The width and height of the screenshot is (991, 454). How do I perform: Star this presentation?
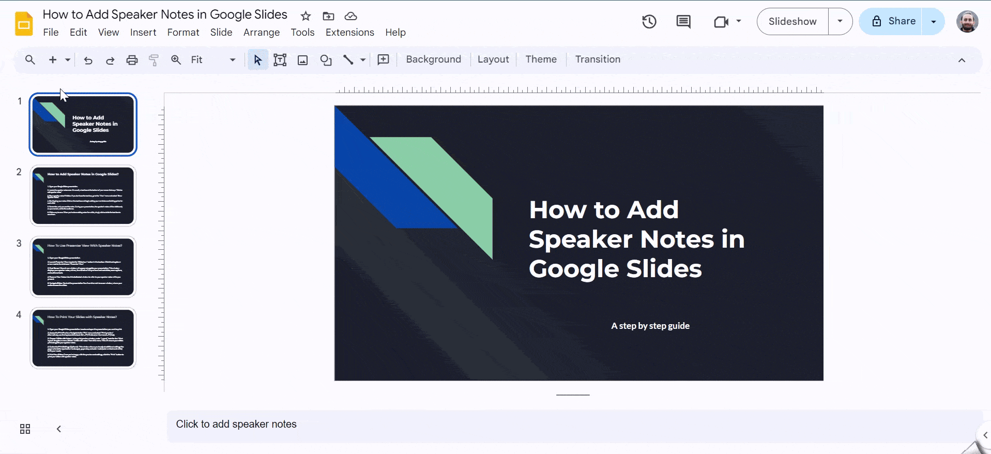pos(306,16)
